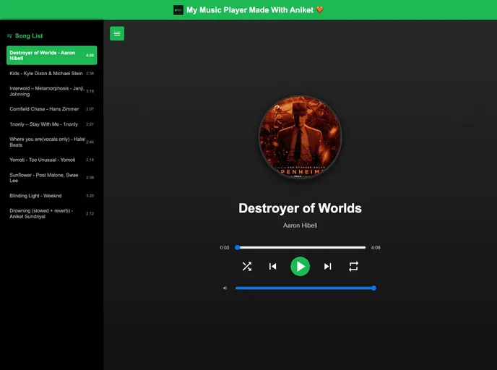Play Kids - Kyle Dixon & Michael Stein
The image size is (497, 370).
point(52,73)
